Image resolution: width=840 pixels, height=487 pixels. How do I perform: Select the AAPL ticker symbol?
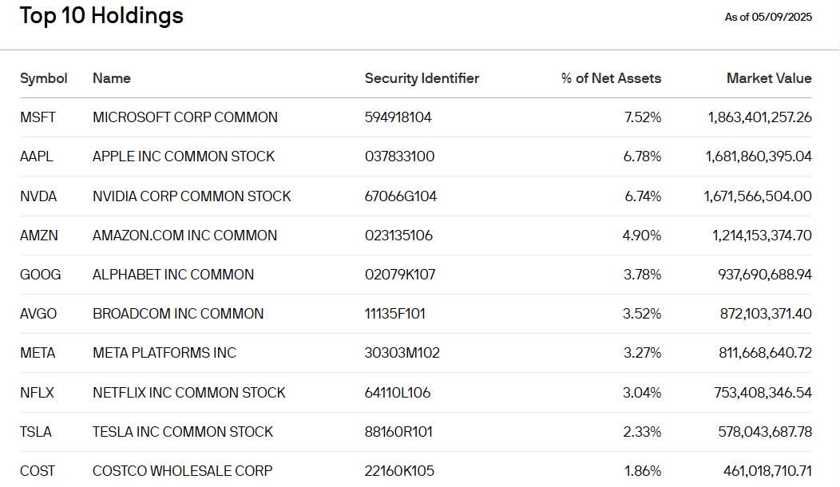point(36,156)
